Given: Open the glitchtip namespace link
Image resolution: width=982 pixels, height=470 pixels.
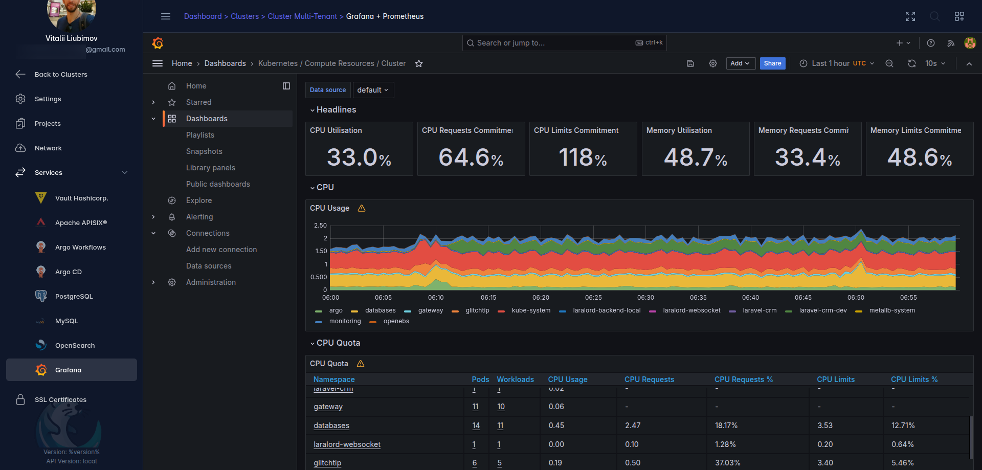Looking at the screenshot, I should (327, 463).
